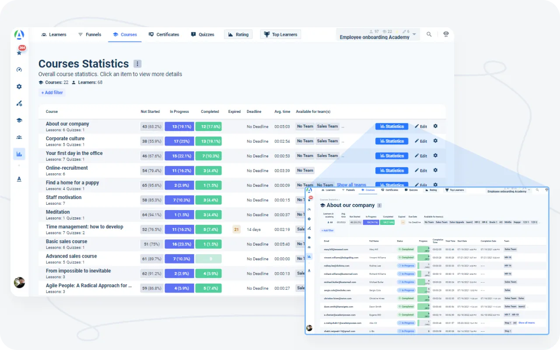Screen dimensions: 560x350
Task: Click Edit for Your first day in the office
Action: 421,156
